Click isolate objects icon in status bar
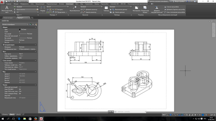 (x=206, y=115)
